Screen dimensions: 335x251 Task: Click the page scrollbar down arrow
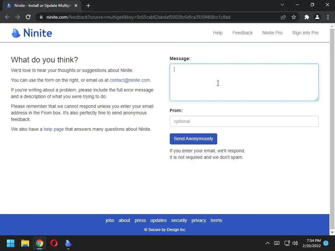[x=332, y=232]
